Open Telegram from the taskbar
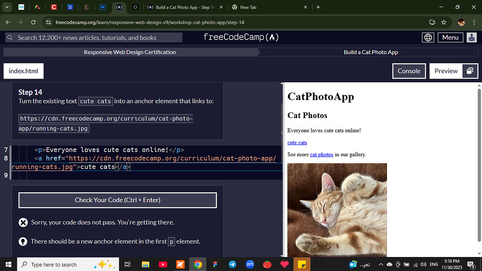Viewport: 482px width, 271px height. click(232, 264)
